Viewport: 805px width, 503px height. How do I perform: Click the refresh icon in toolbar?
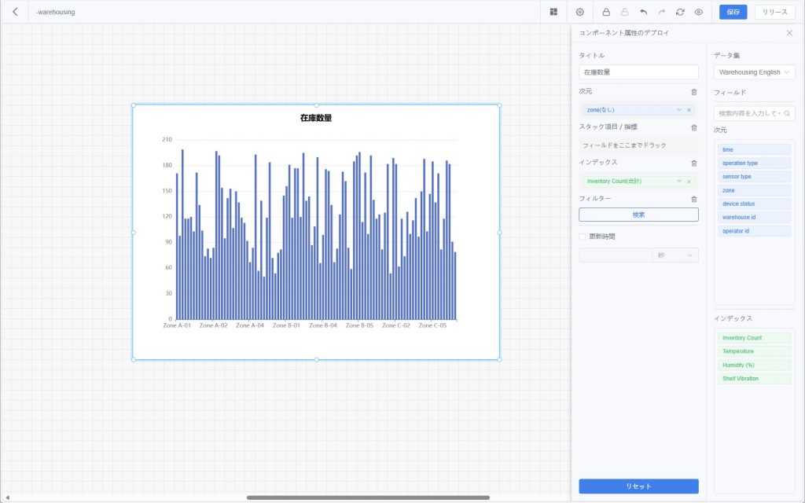click(x=680, y=12)
